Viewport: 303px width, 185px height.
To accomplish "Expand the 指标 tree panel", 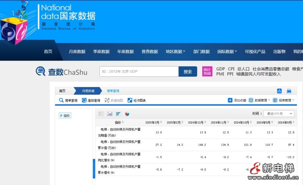I will 65,115.
